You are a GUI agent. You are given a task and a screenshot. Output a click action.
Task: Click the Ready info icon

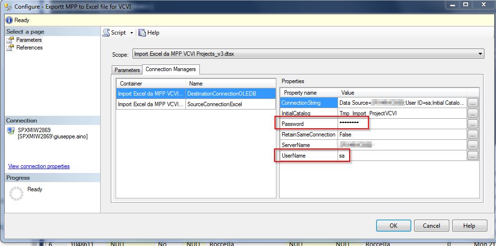(x=10, y=20)
